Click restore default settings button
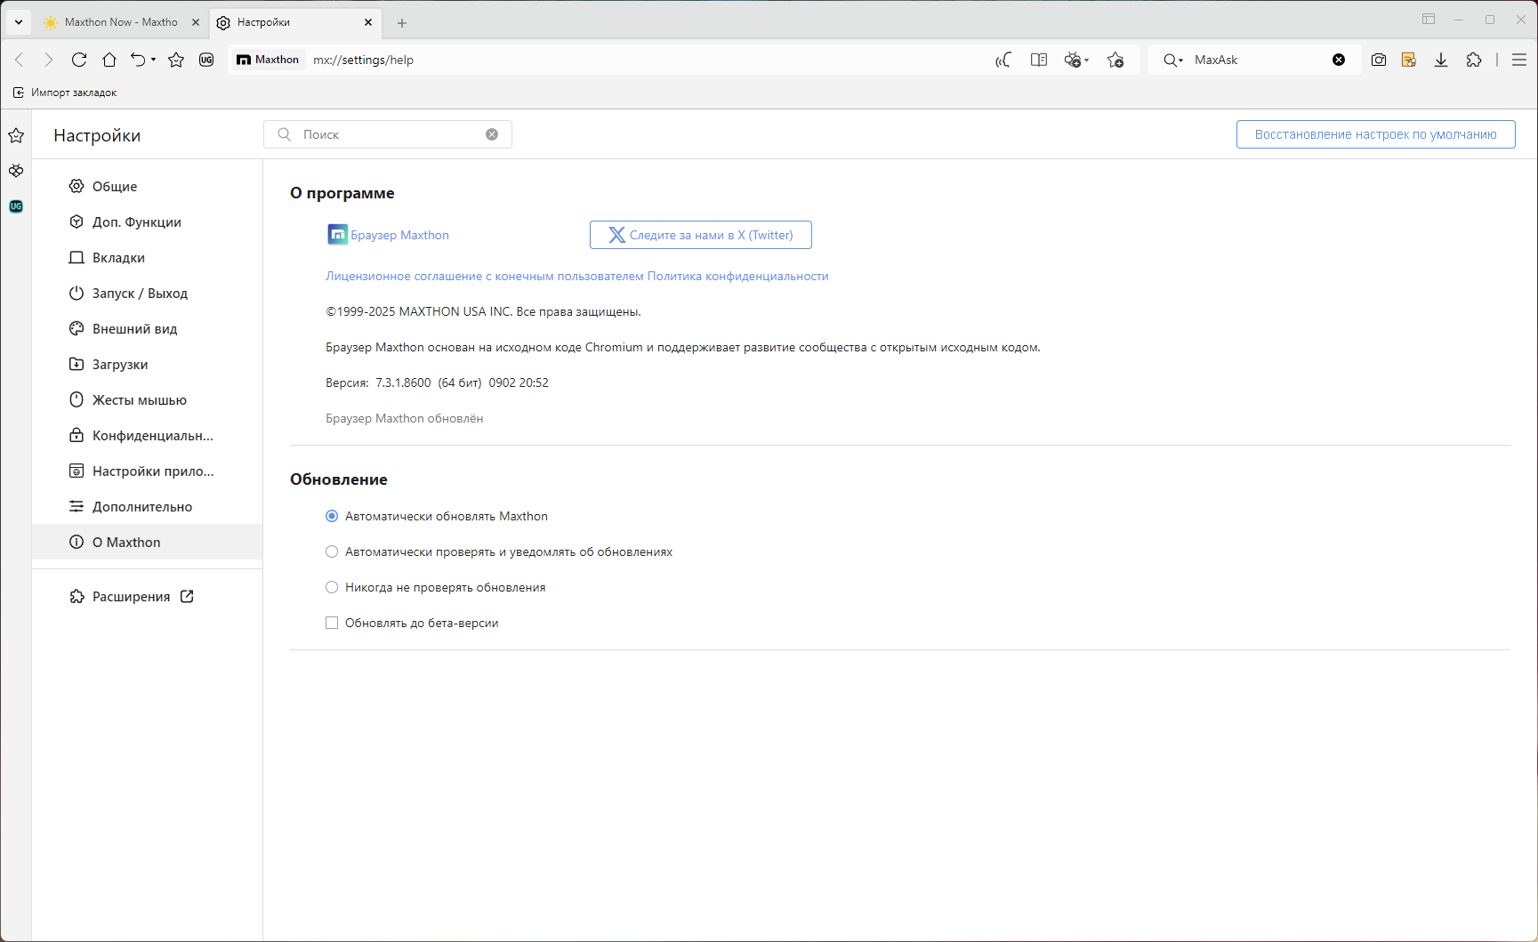Screen dimensions: 1538x942 click(x=1375, y=134)
